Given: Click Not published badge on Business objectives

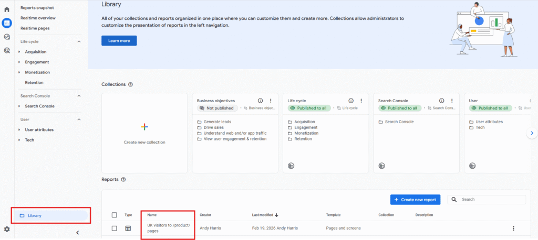Looking at the screenshot, I should (218, 108).
